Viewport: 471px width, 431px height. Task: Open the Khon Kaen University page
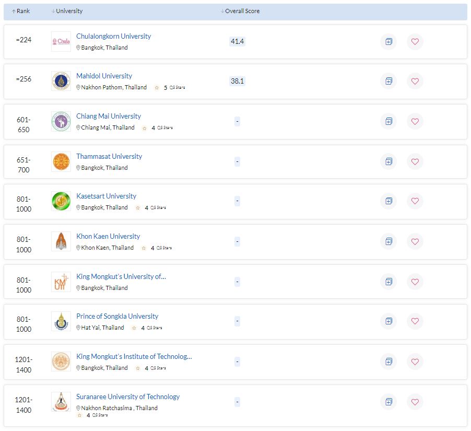108,236
